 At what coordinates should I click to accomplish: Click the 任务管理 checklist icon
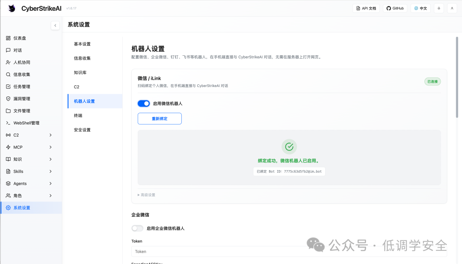[x=8, y=87]
